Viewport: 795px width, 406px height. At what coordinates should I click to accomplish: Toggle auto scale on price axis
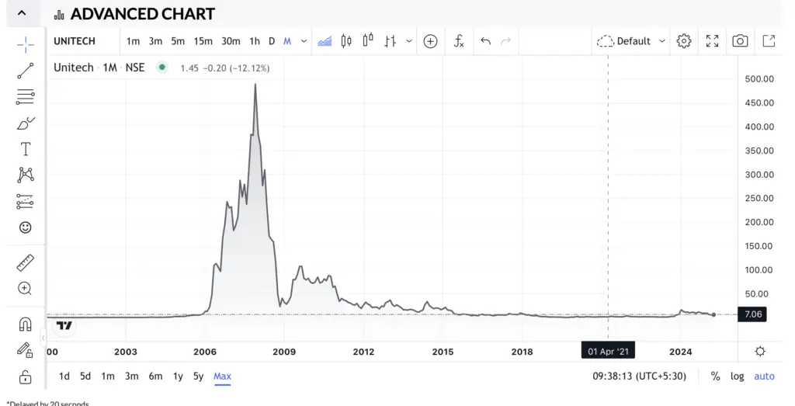pos(764,377)
